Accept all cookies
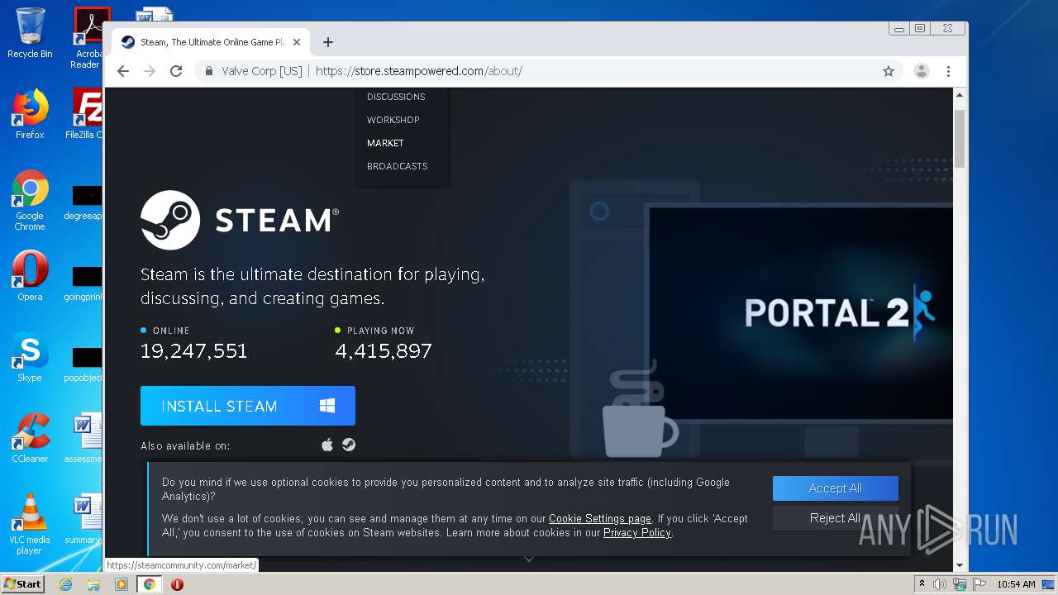The image size is (1058, 595). (x=836, y=488)
